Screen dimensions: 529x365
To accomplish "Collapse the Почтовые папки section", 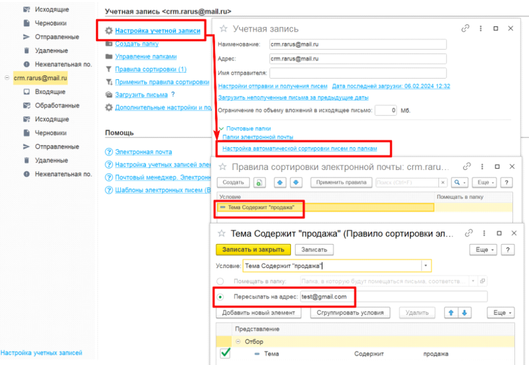I will click(222, 128).
